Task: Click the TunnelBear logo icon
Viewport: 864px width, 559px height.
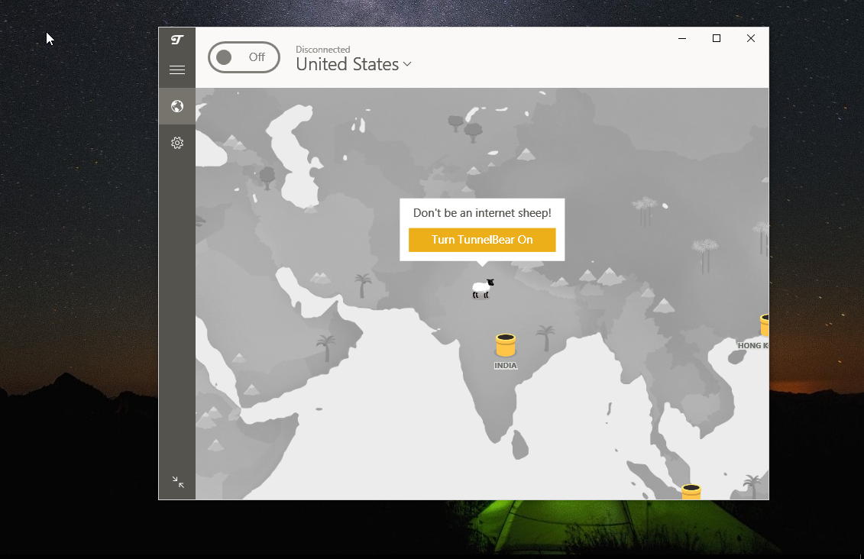Action: coord(177,40)
